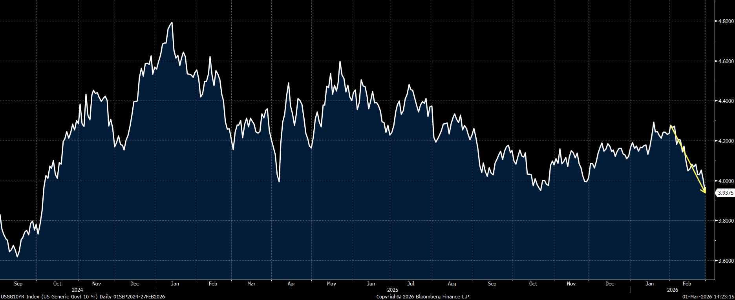The height and width of the screenshot is (300, 735).
Task: Click the Jul label on time axis
Action: click(x=411, y=284)
